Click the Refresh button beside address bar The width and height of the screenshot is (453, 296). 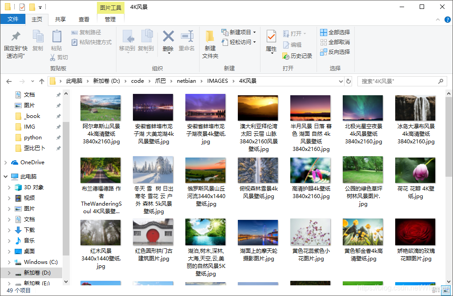[x=349, y=81]
